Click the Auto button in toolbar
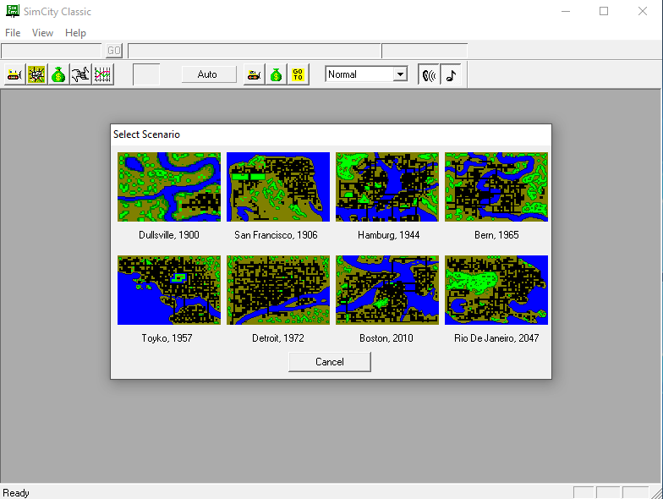663x499 pixels. point(207,74)
